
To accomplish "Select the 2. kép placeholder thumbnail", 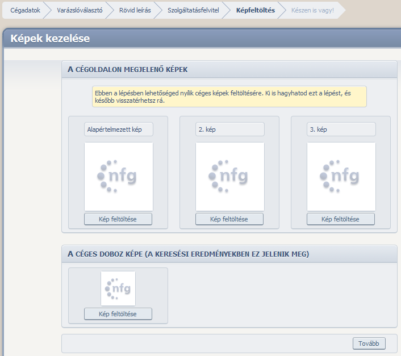I will point(230,177).
